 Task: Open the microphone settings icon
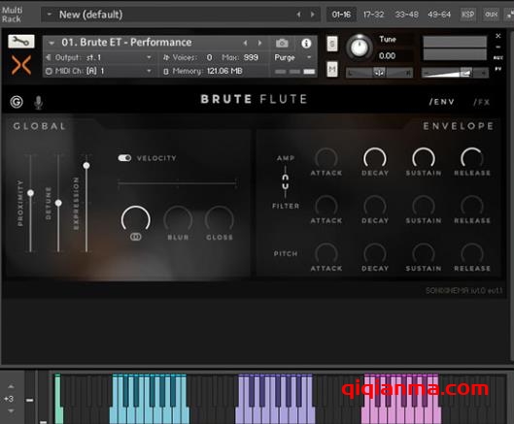pos(38,102)
